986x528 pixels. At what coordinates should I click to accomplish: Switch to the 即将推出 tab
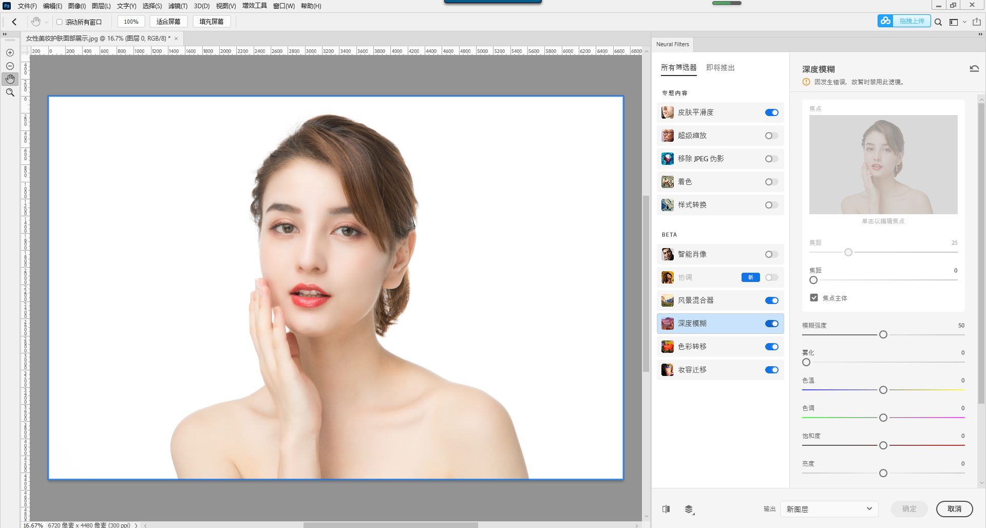(x=720, y=68)
